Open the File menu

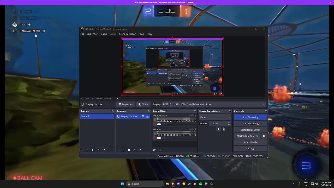pyautogui.click(x=82, y=34)
